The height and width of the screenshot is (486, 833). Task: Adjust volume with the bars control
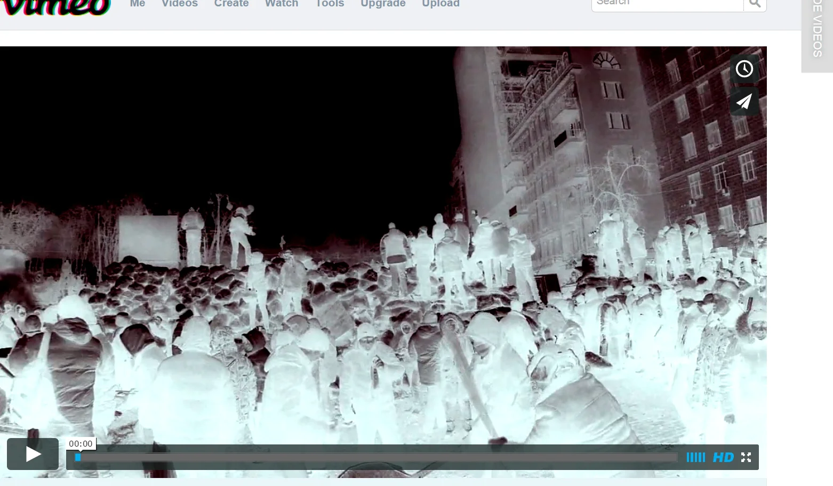tap(695, 457)
